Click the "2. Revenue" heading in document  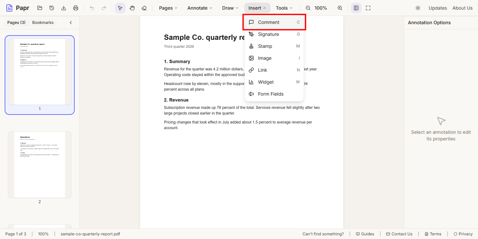click(176, 100)
